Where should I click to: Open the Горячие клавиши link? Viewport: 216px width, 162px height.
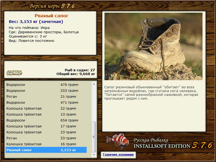(118, 154)
